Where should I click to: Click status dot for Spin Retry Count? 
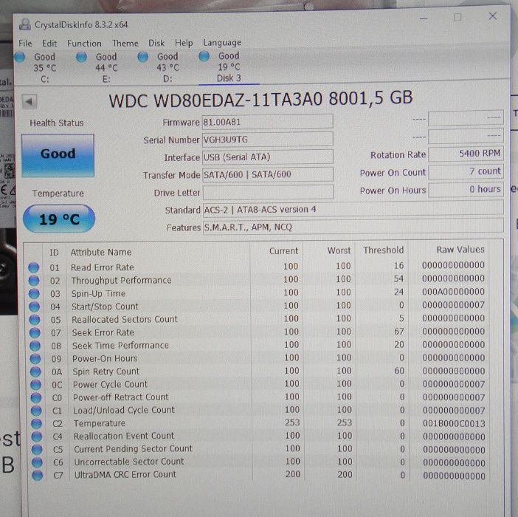pyautogui.click(x=35, y=372)
